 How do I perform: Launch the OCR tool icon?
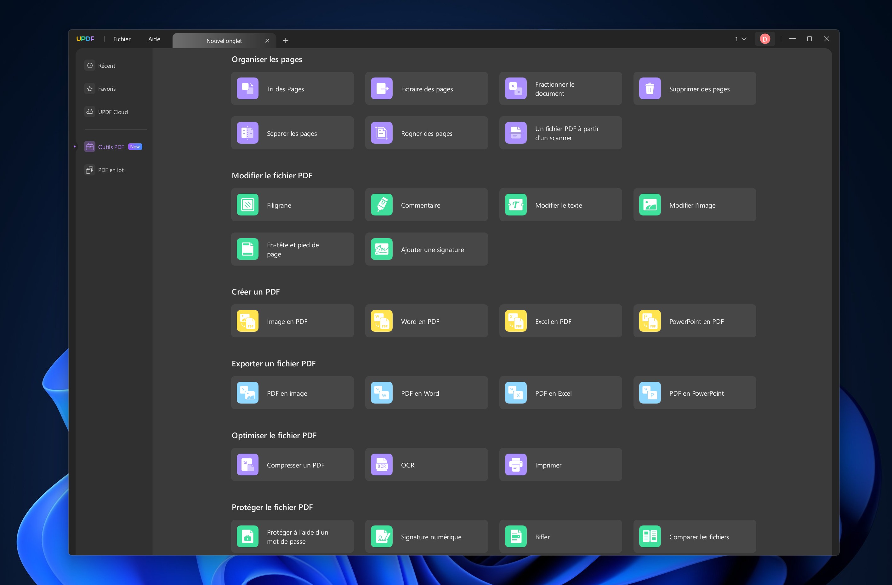pos(382,465)
